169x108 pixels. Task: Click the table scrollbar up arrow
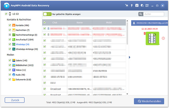(127, 21)
